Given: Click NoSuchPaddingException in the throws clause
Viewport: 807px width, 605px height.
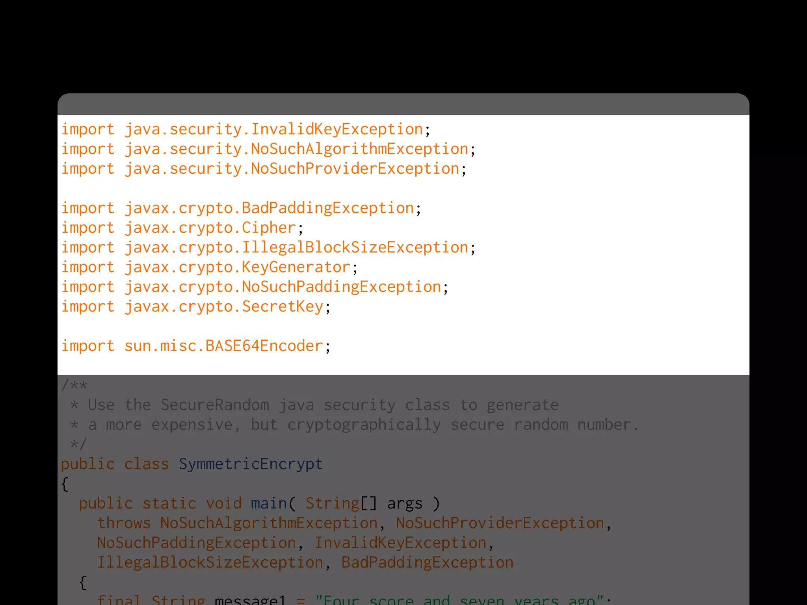Looking at the screenshot, I should pos(197,543).
